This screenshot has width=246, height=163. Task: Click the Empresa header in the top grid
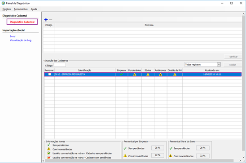point(149,25)
